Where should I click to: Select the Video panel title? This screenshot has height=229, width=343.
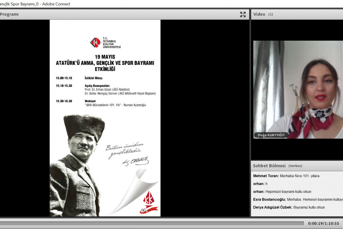[259, 15]
